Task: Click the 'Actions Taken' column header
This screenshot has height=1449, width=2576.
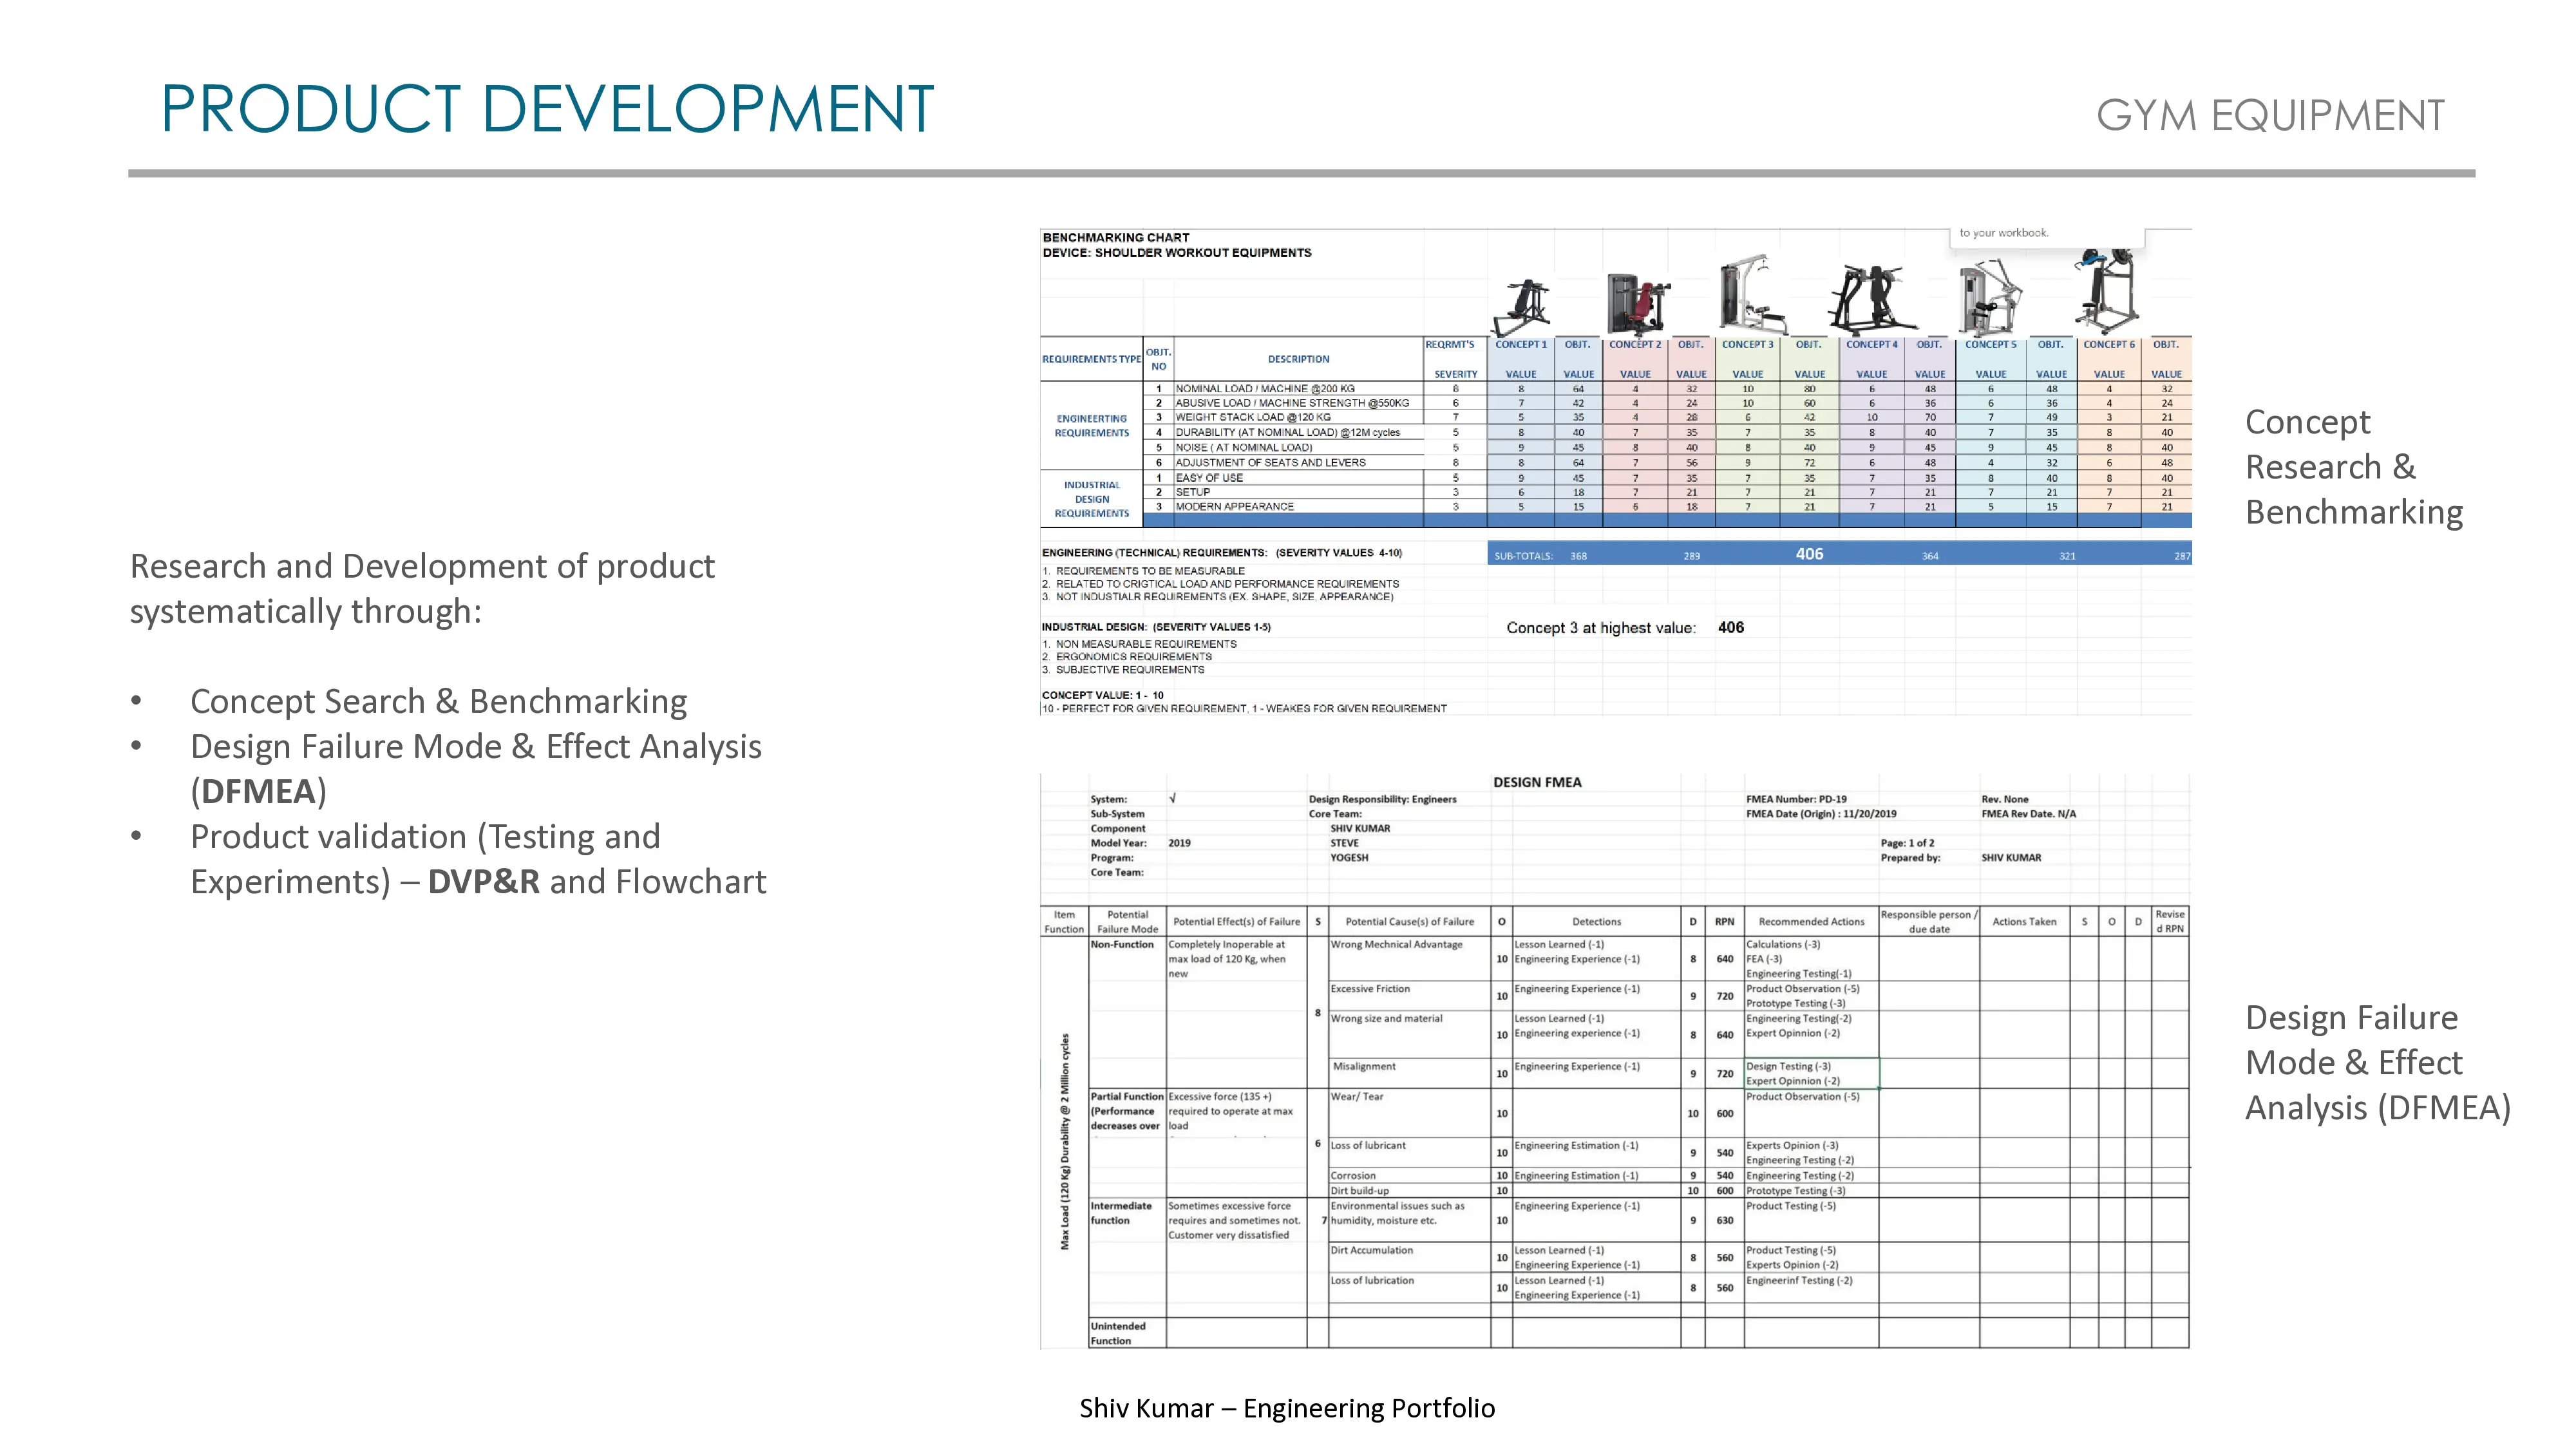Action: click(x=2024, y=922)
